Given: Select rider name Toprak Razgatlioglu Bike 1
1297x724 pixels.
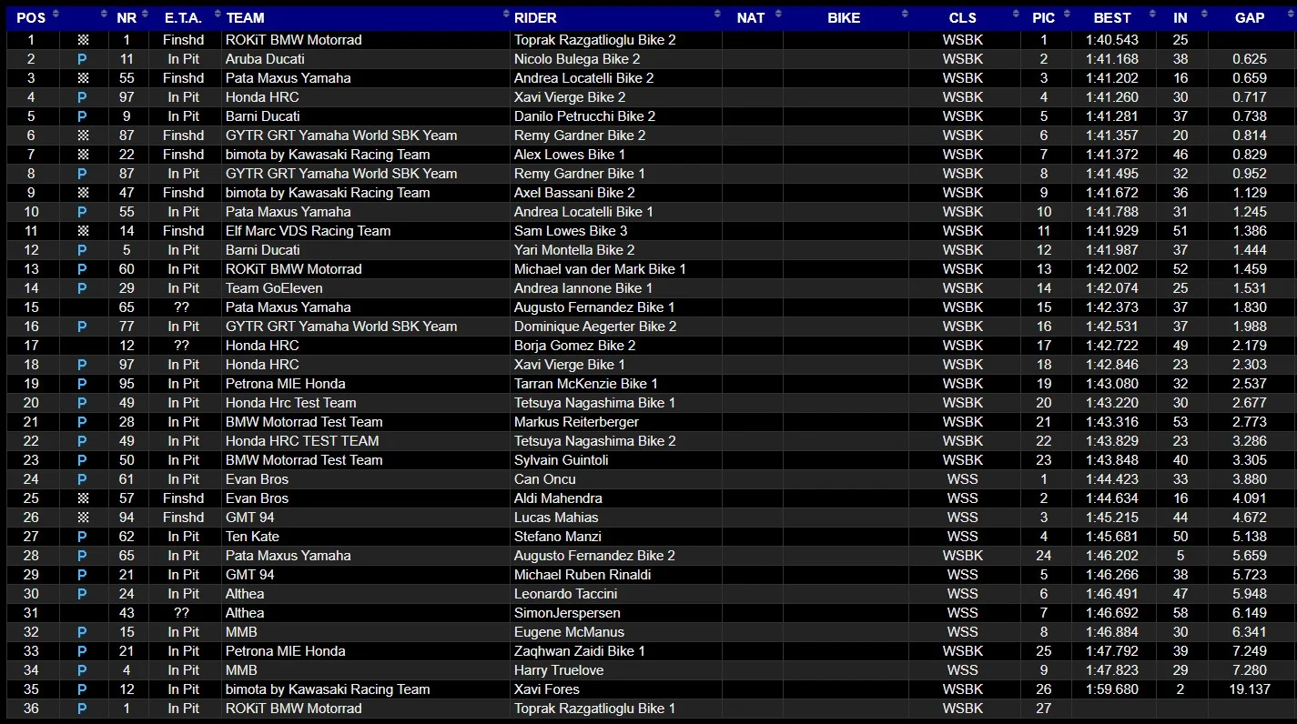Looking at the screenshot, I should [x=594, y=709].
